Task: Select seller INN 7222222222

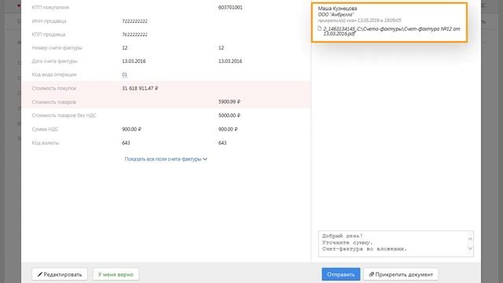Action: [x=134, y=21]
